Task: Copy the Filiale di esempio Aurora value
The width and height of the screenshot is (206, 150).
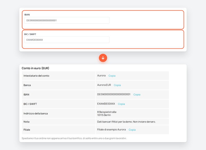Action: click(x=132, y=130)
